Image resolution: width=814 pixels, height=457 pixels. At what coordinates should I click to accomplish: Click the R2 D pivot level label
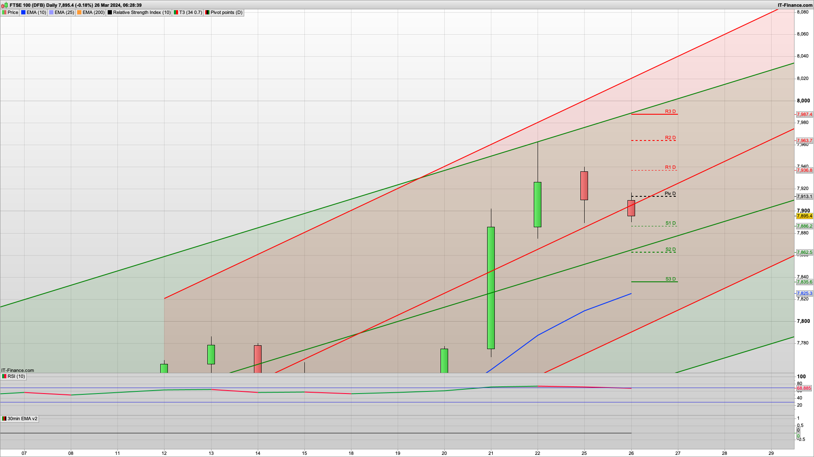(670, 138)
